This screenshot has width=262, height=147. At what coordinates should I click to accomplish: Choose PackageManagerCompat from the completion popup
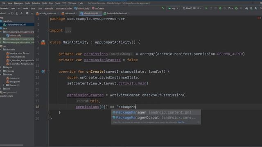point(156,118)
